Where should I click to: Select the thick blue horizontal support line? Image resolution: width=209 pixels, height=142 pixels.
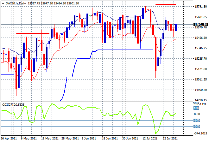125,50
